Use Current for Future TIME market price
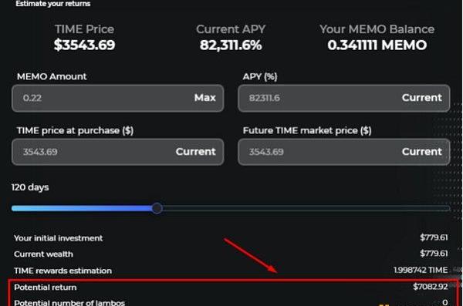Screen dimensions: 463x306 point(421,152)
